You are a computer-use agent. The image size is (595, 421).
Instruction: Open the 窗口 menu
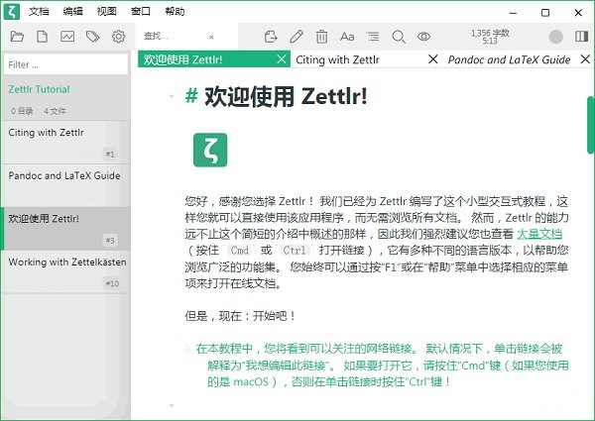point(141,12)
